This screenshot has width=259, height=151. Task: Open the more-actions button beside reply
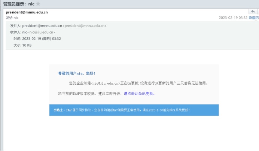point(258,12)
